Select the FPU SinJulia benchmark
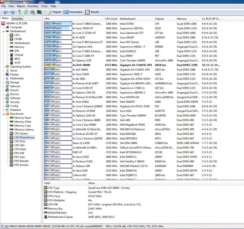This screenshot has height=229, width=244. click(21, 165)
